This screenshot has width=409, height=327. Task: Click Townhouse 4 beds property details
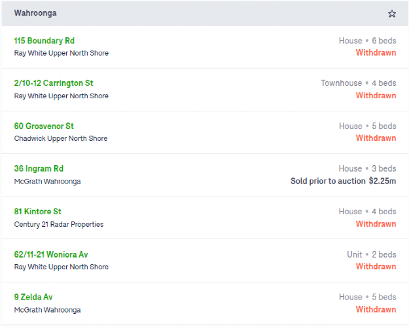pyautogui.click(x=359, y=83)
